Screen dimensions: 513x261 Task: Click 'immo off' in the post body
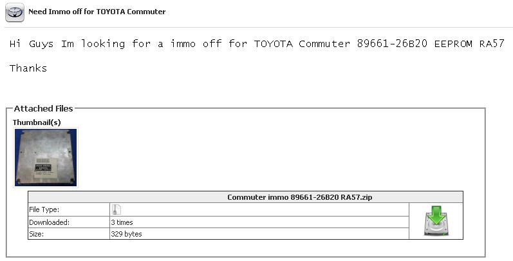coord(201,44)
